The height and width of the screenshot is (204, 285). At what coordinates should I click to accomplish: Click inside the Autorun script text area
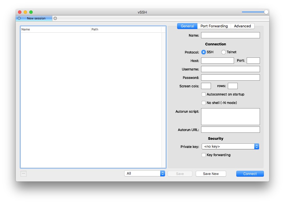[230, 117]
